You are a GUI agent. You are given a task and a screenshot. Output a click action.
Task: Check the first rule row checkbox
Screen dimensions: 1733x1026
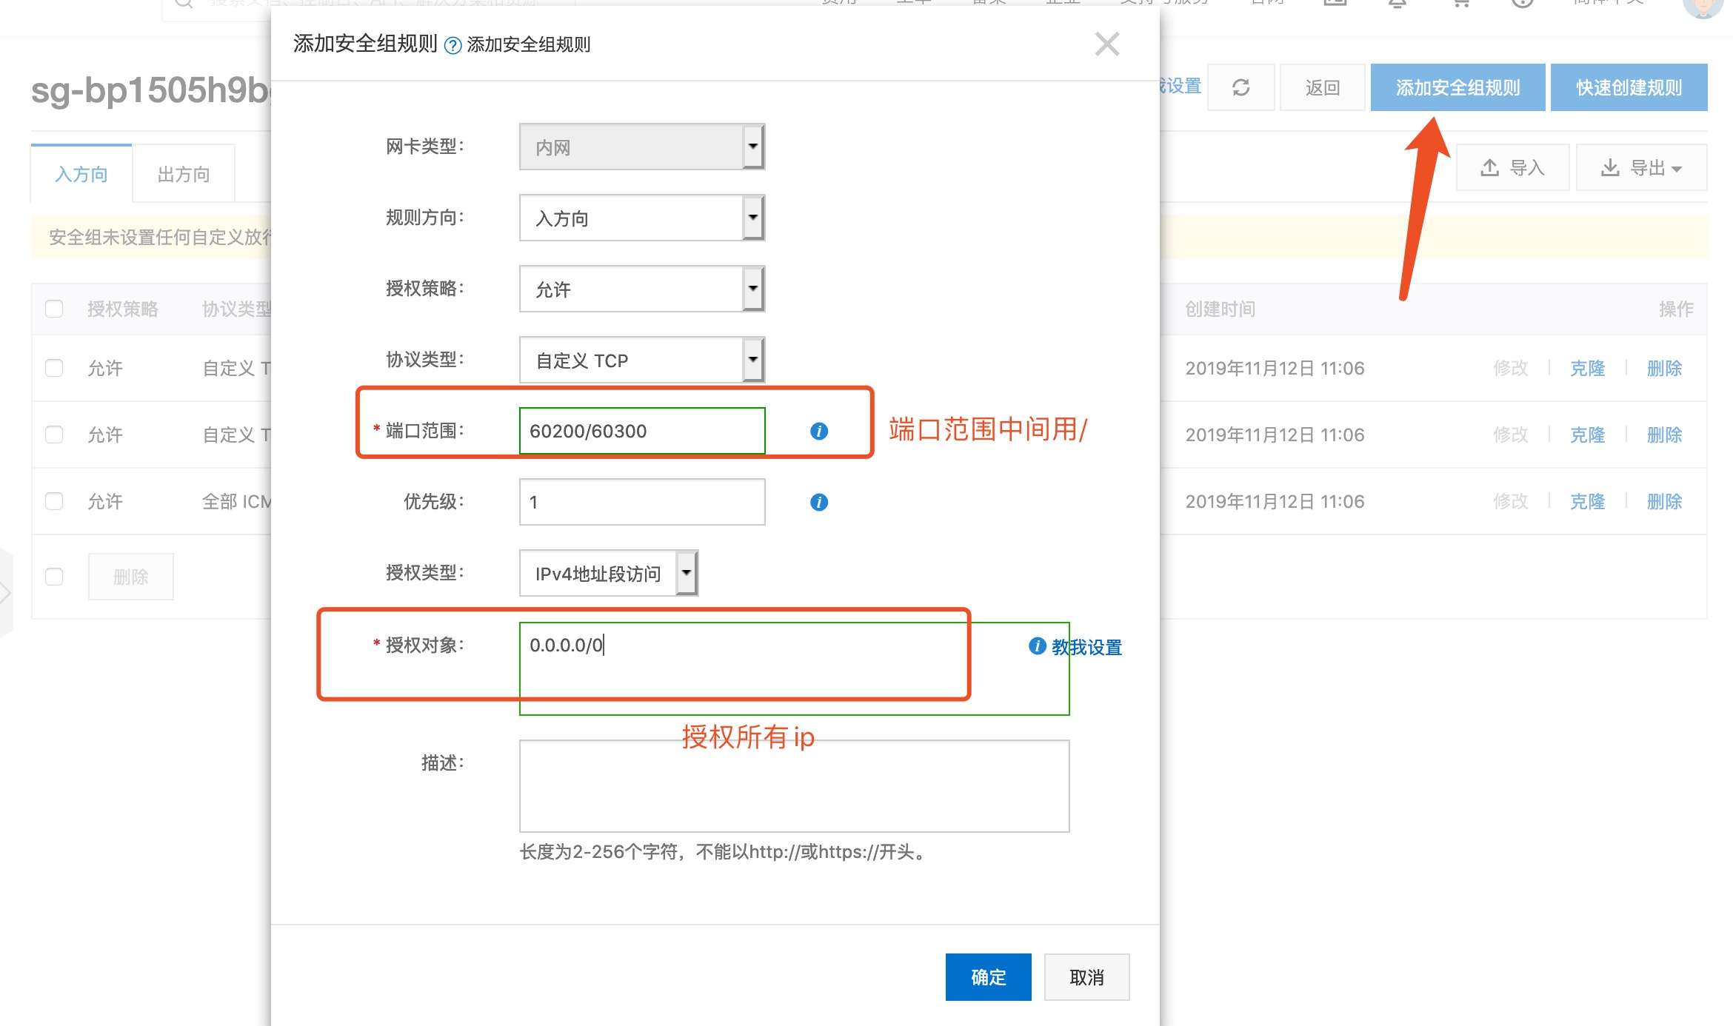(x=54, y=368)
